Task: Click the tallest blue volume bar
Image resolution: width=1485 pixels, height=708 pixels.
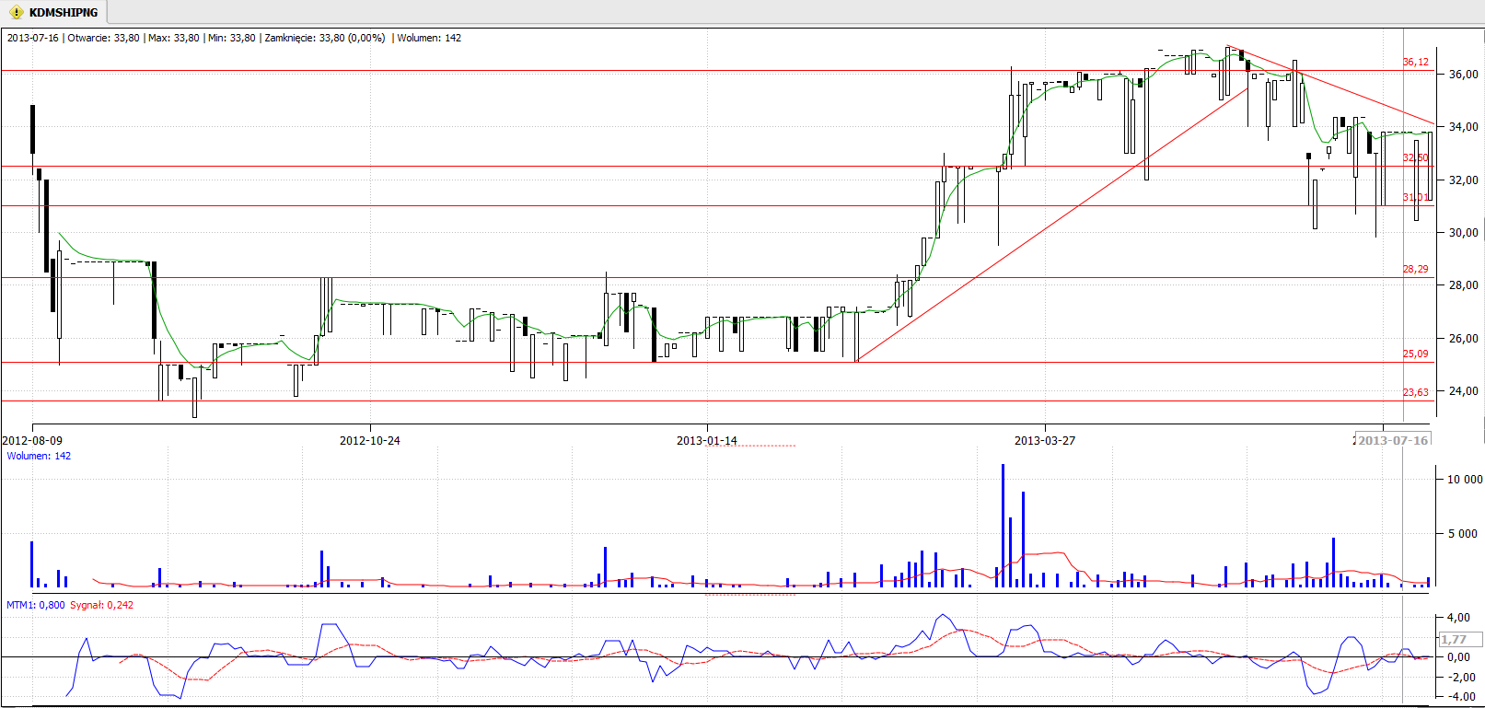Action: coord(1003,526)
